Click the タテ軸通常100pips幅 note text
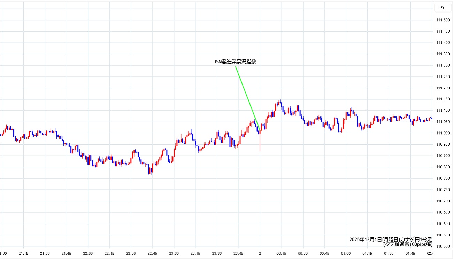453x259 pixels. click(408, 244)
